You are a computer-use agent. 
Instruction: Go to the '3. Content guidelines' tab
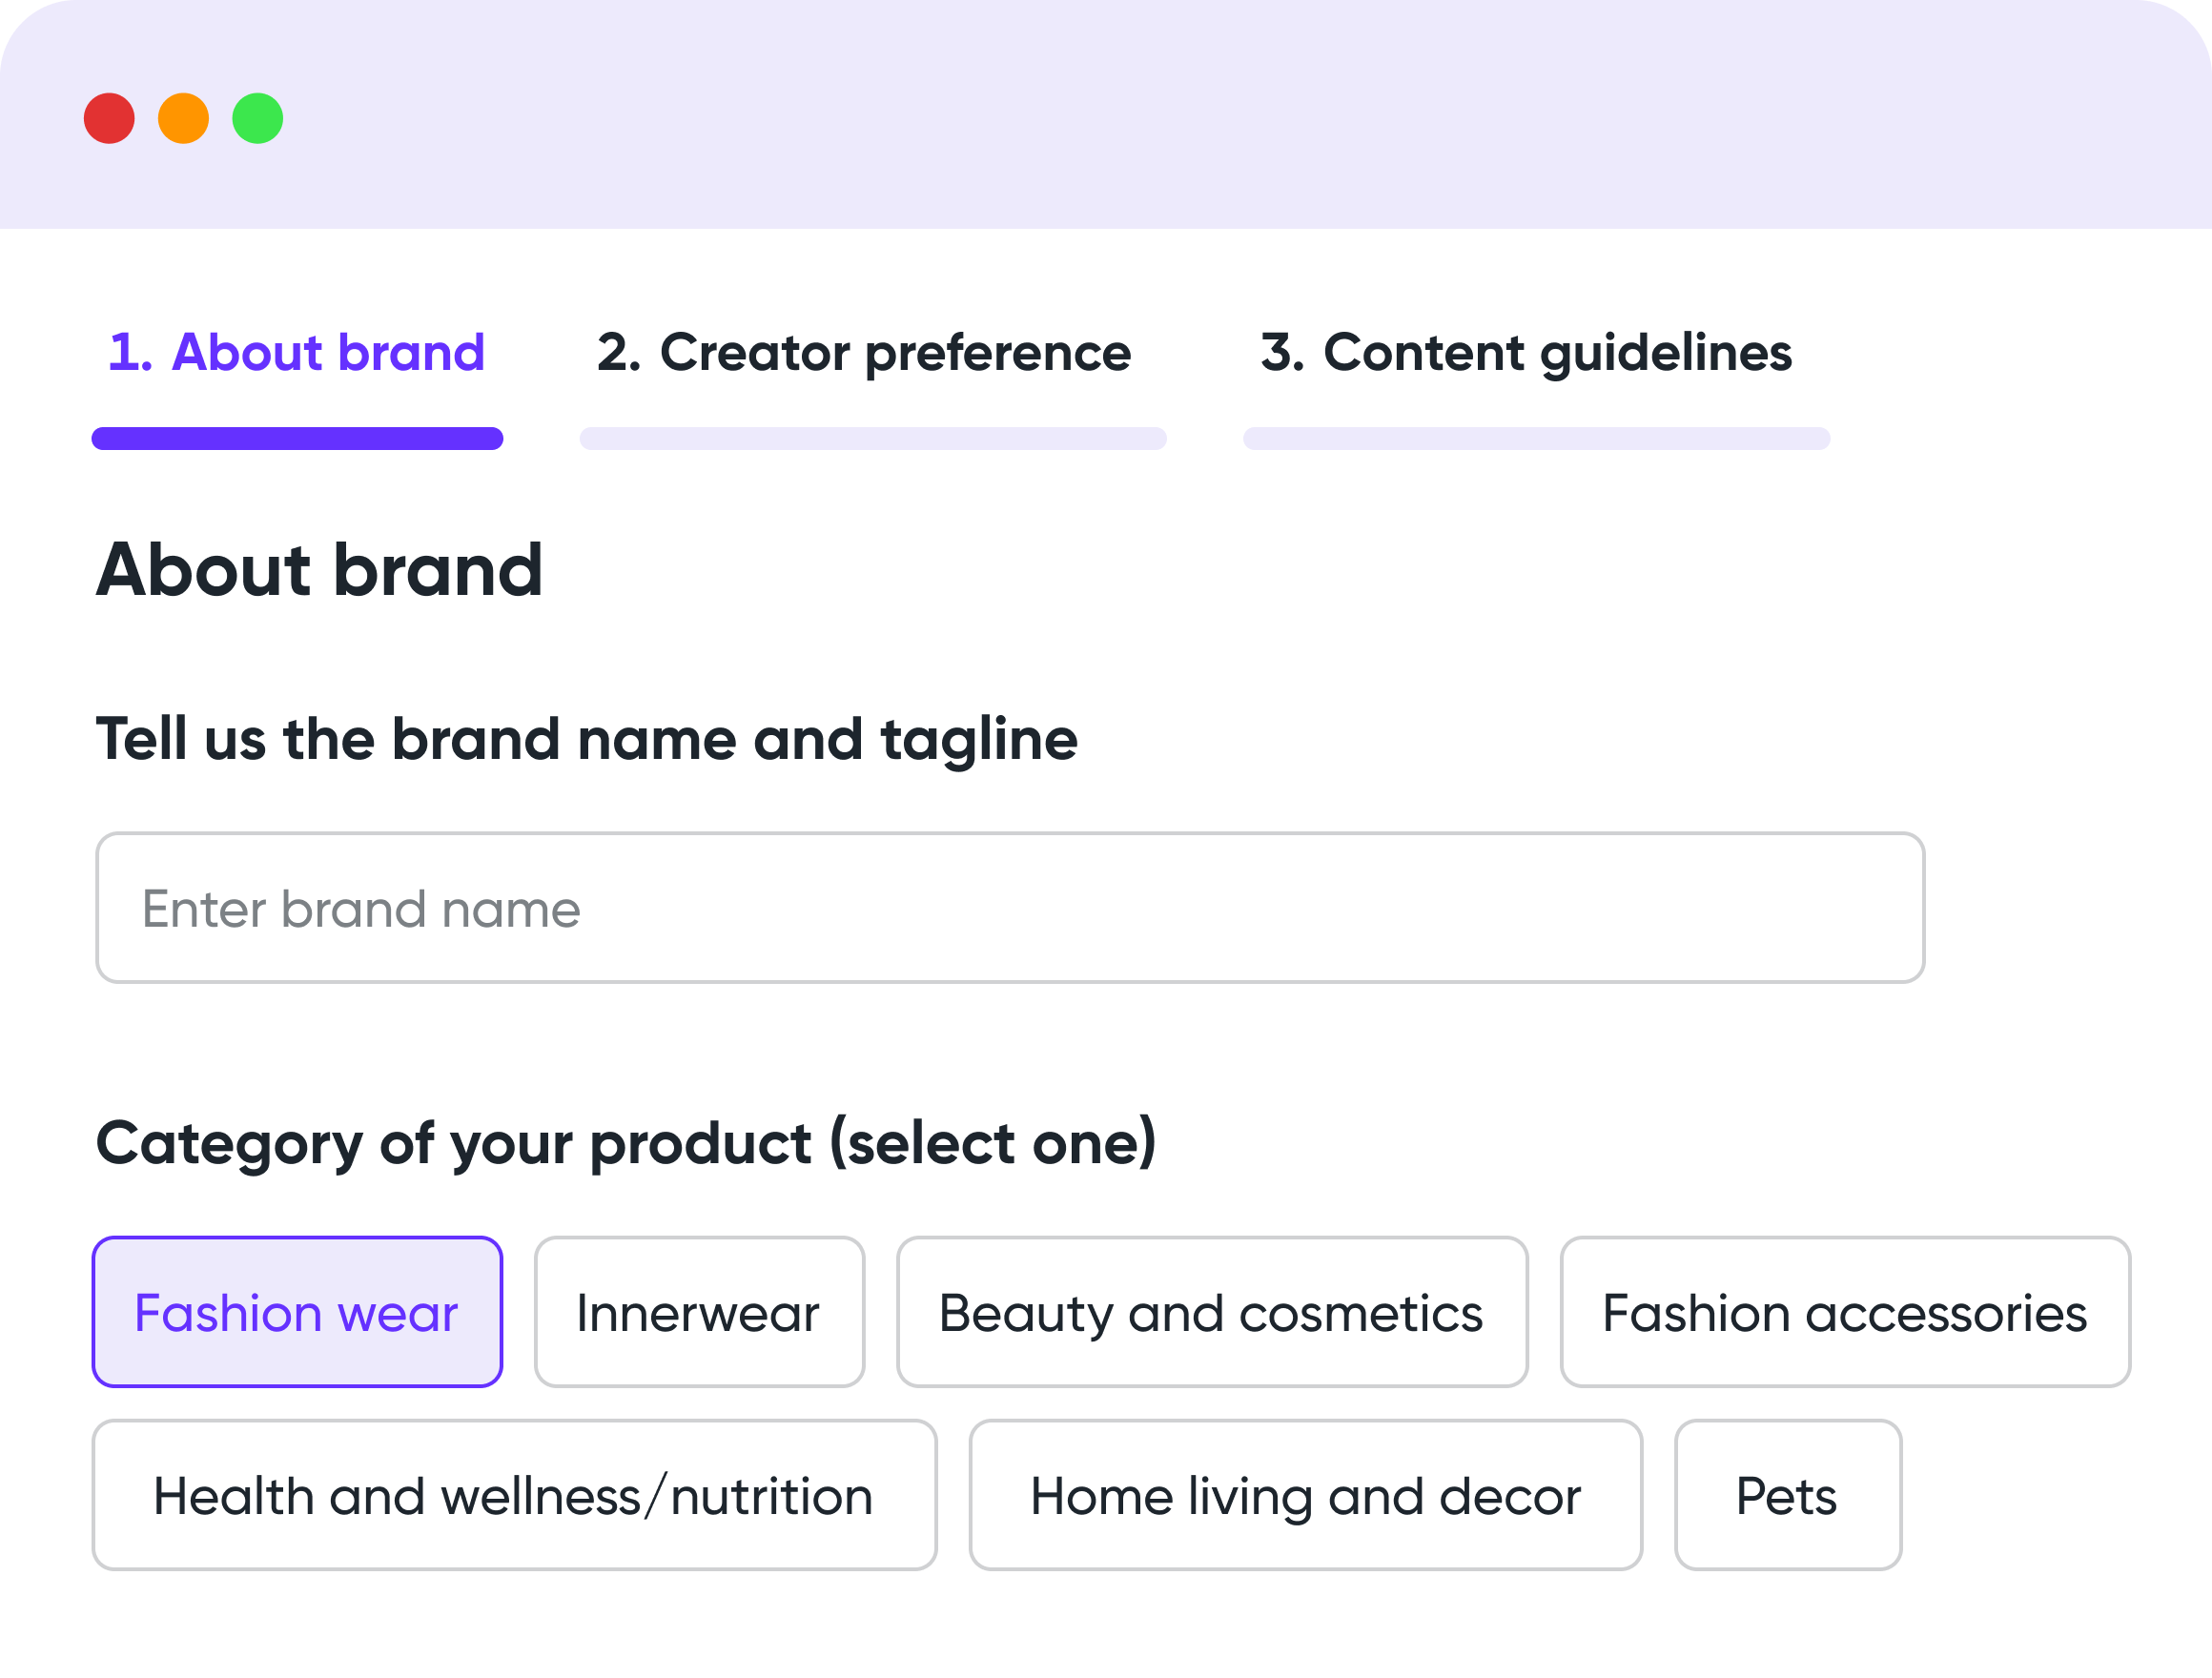[x=1526, y=353]
